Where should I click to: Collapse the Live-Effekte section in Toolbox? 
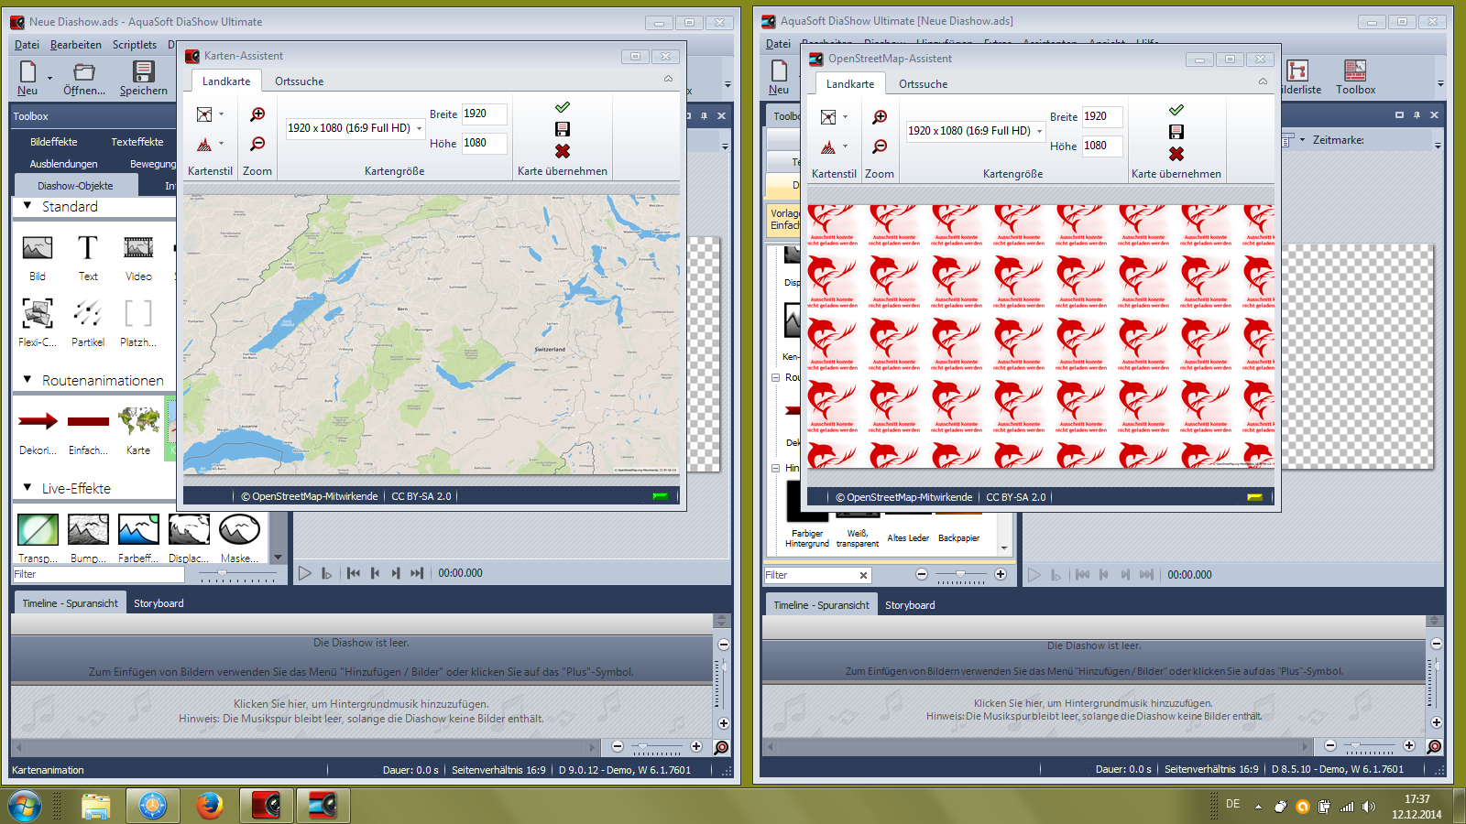[x=27, y=488]
